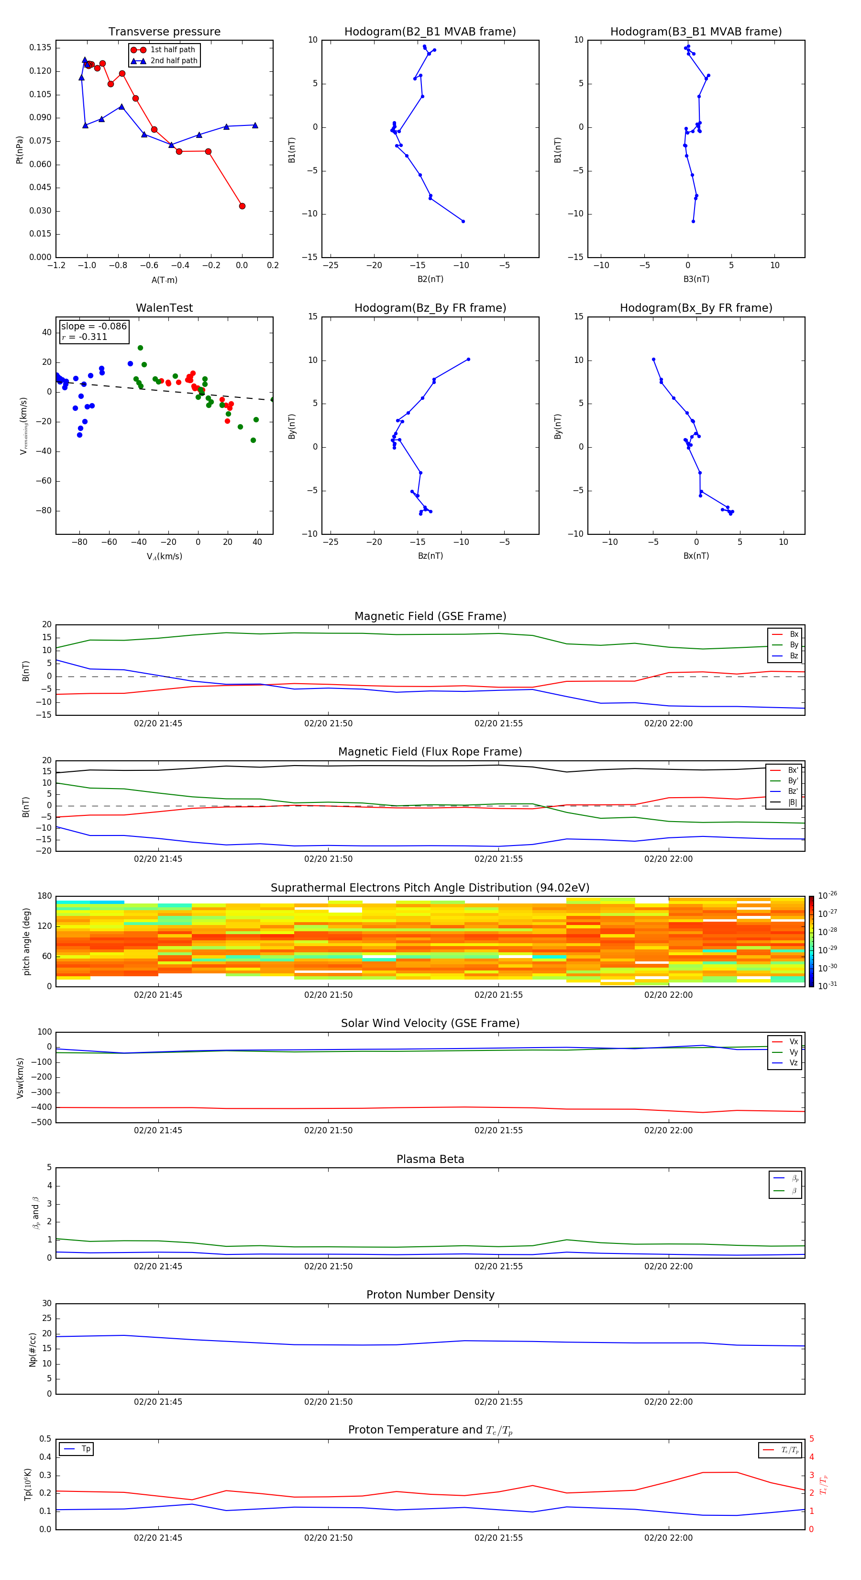Screen dimensions: 861x1580
Task: Click the 'Bz(nT)' x-axis label
Action: (x=430, y=556)
